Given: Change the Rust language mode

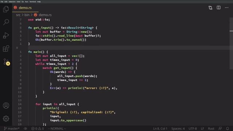Looking at the screenshot, I should 211,128.
